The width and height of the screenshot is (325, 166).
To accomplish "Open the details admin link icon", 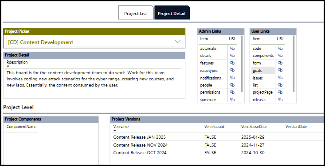I will pos(232,56).
